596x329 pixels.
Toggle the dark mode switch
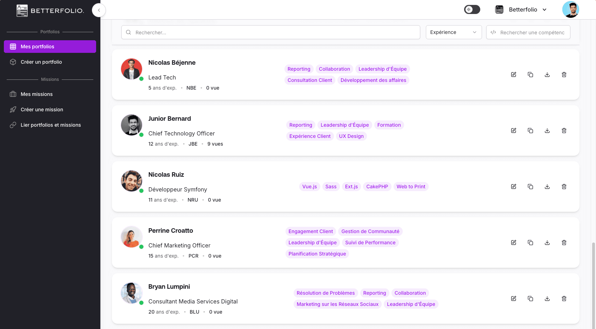[472, 9]
